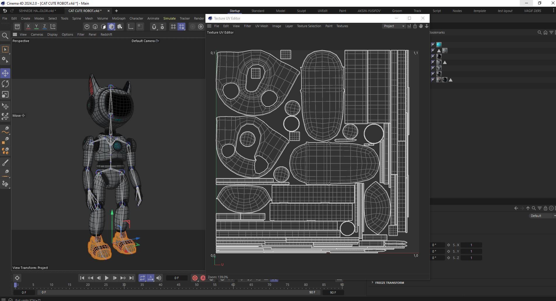Click the record active objects button

click(195, 278)
